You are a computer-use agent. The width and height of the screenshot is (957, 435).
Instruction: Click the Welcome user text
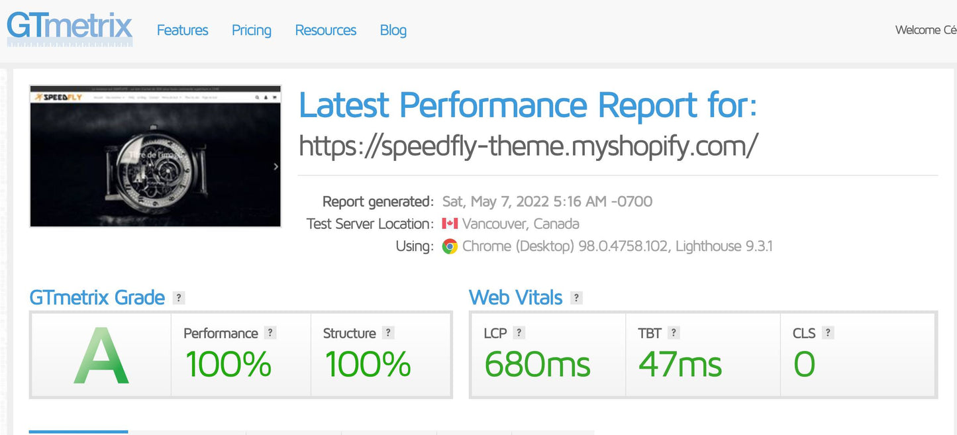point(926,30)
